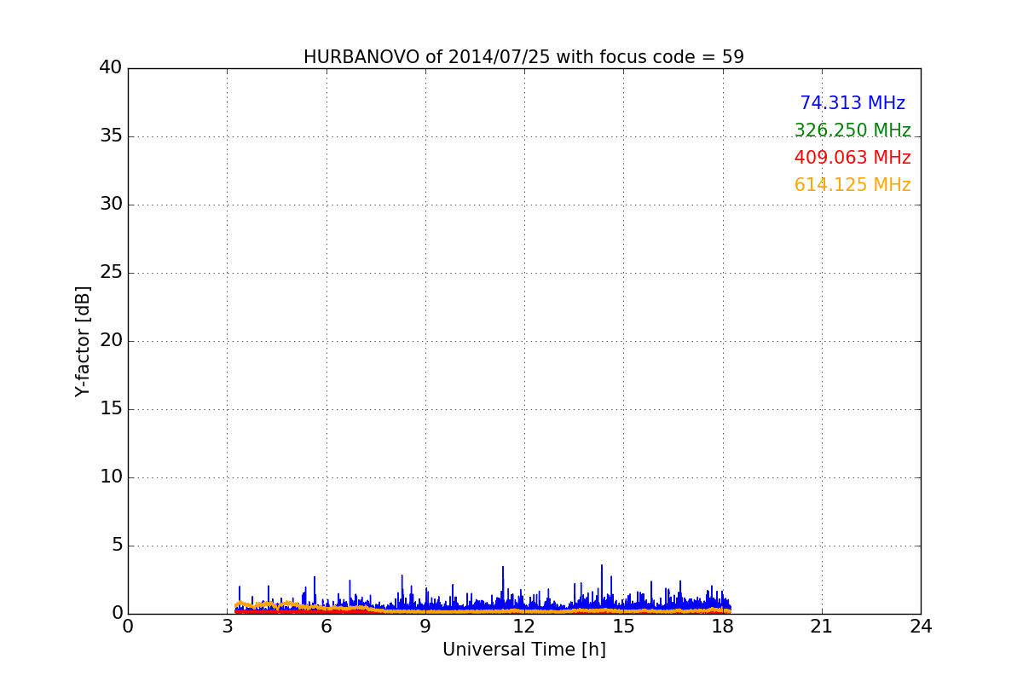This screenshot has width=1023, height=682.
Task: Select the 409.063 MHz legend label
Action: coord(852,158)
